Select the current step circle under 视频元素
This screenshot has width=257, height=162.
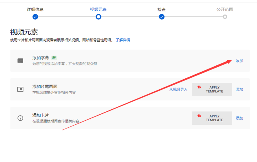click(98, 17)
